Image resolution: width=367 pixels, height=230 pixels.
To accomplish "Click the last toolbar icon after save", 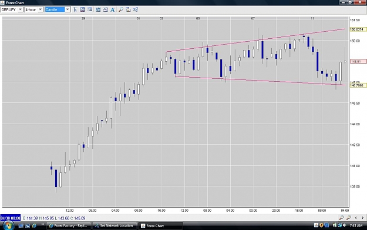I will 135,9.
